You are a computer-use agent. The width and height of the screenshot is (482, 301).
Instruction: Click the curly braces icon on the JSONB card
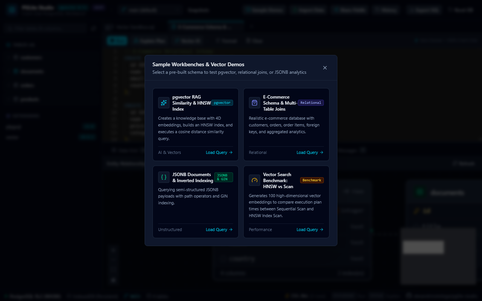164,177
